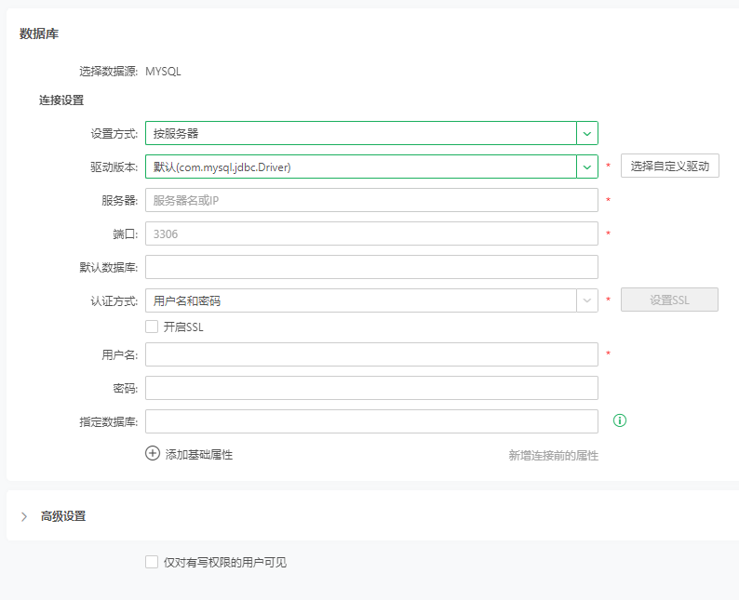739x600 pixels.
Task: Open the 设置方式 combo box showing 按服务器
Action: [x=361, y=134]
